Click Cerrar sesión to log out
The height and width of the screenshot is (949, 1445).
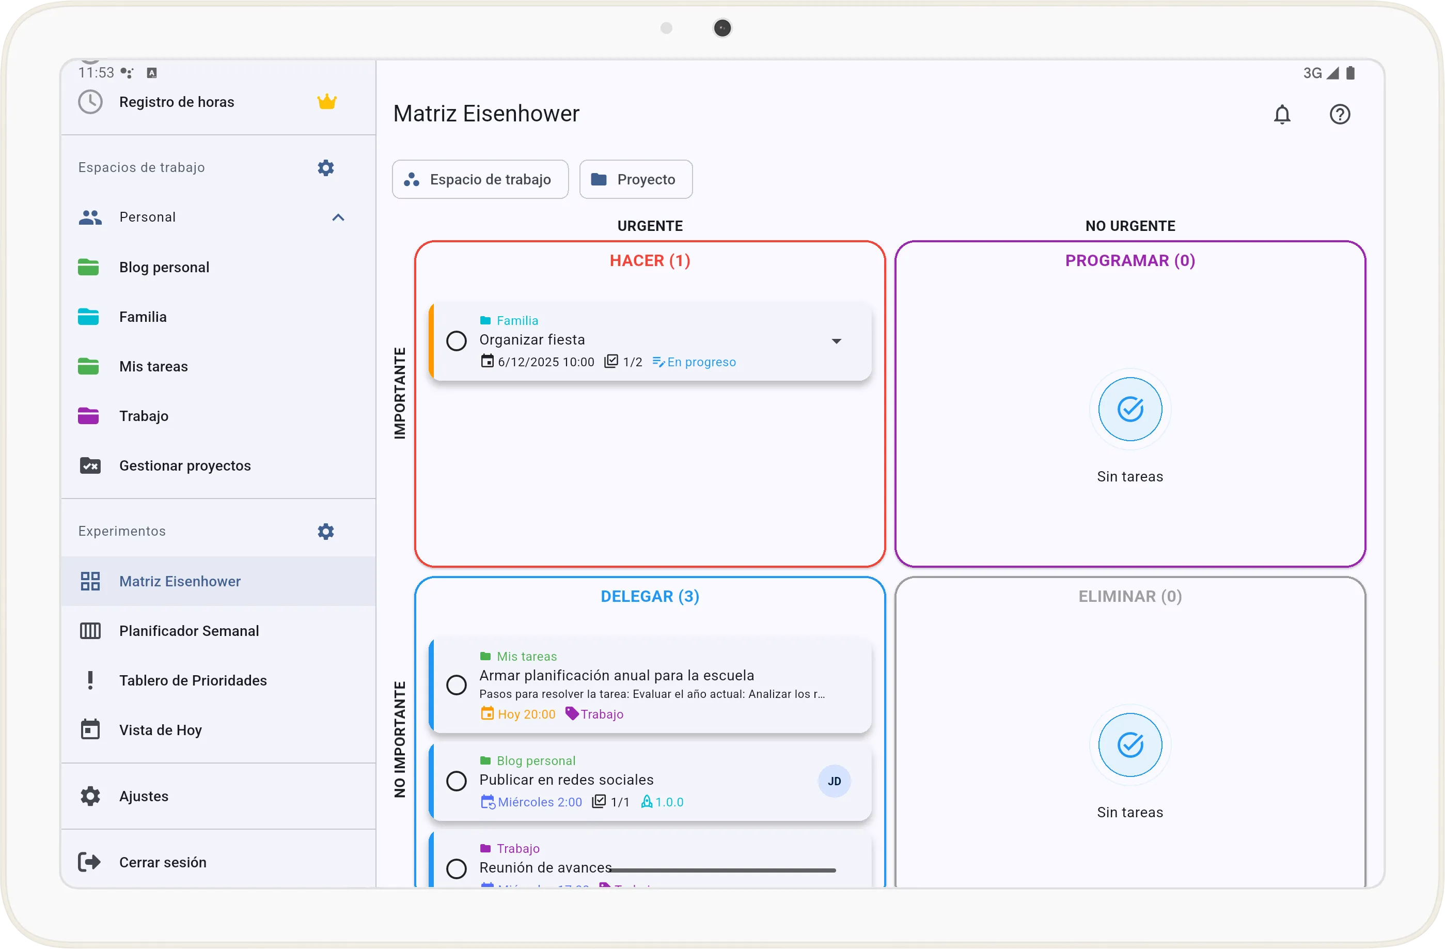[162, 862]
